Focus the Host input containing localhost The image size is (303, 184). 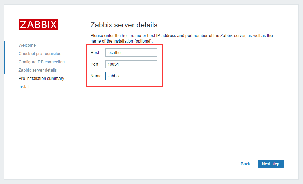131,53
